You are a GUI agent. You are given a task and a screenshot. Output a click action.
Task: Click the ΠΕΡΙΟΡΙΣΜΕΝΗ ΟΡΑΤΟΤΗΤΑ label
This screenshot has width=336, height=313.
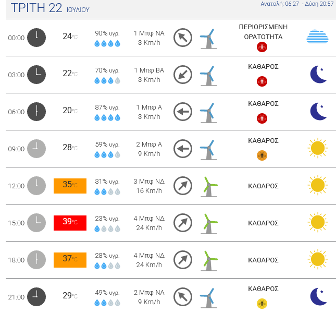[x=263, y=32]
